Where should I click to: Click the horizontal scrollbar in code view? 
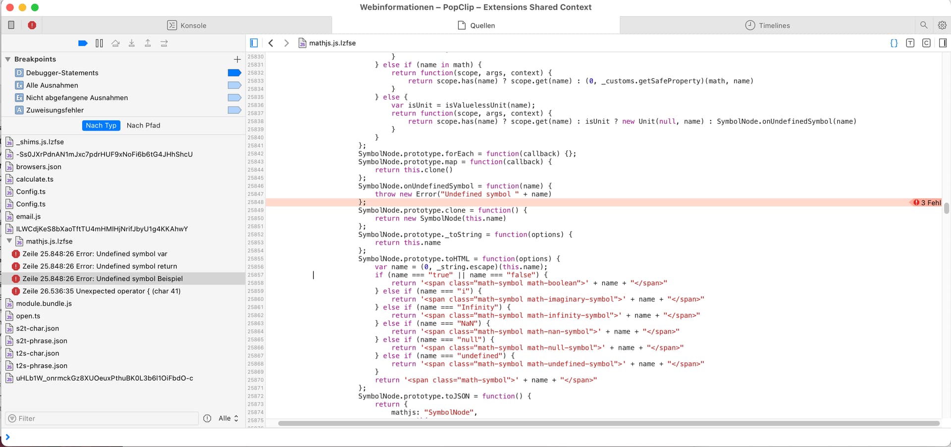608,423
